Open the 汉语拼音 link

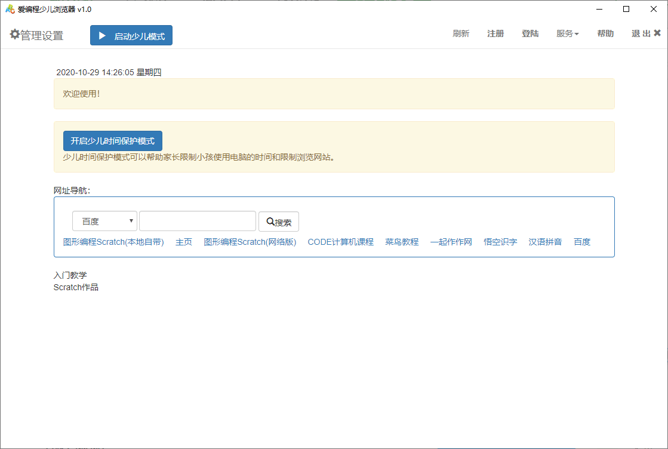(x=545, y=242)
